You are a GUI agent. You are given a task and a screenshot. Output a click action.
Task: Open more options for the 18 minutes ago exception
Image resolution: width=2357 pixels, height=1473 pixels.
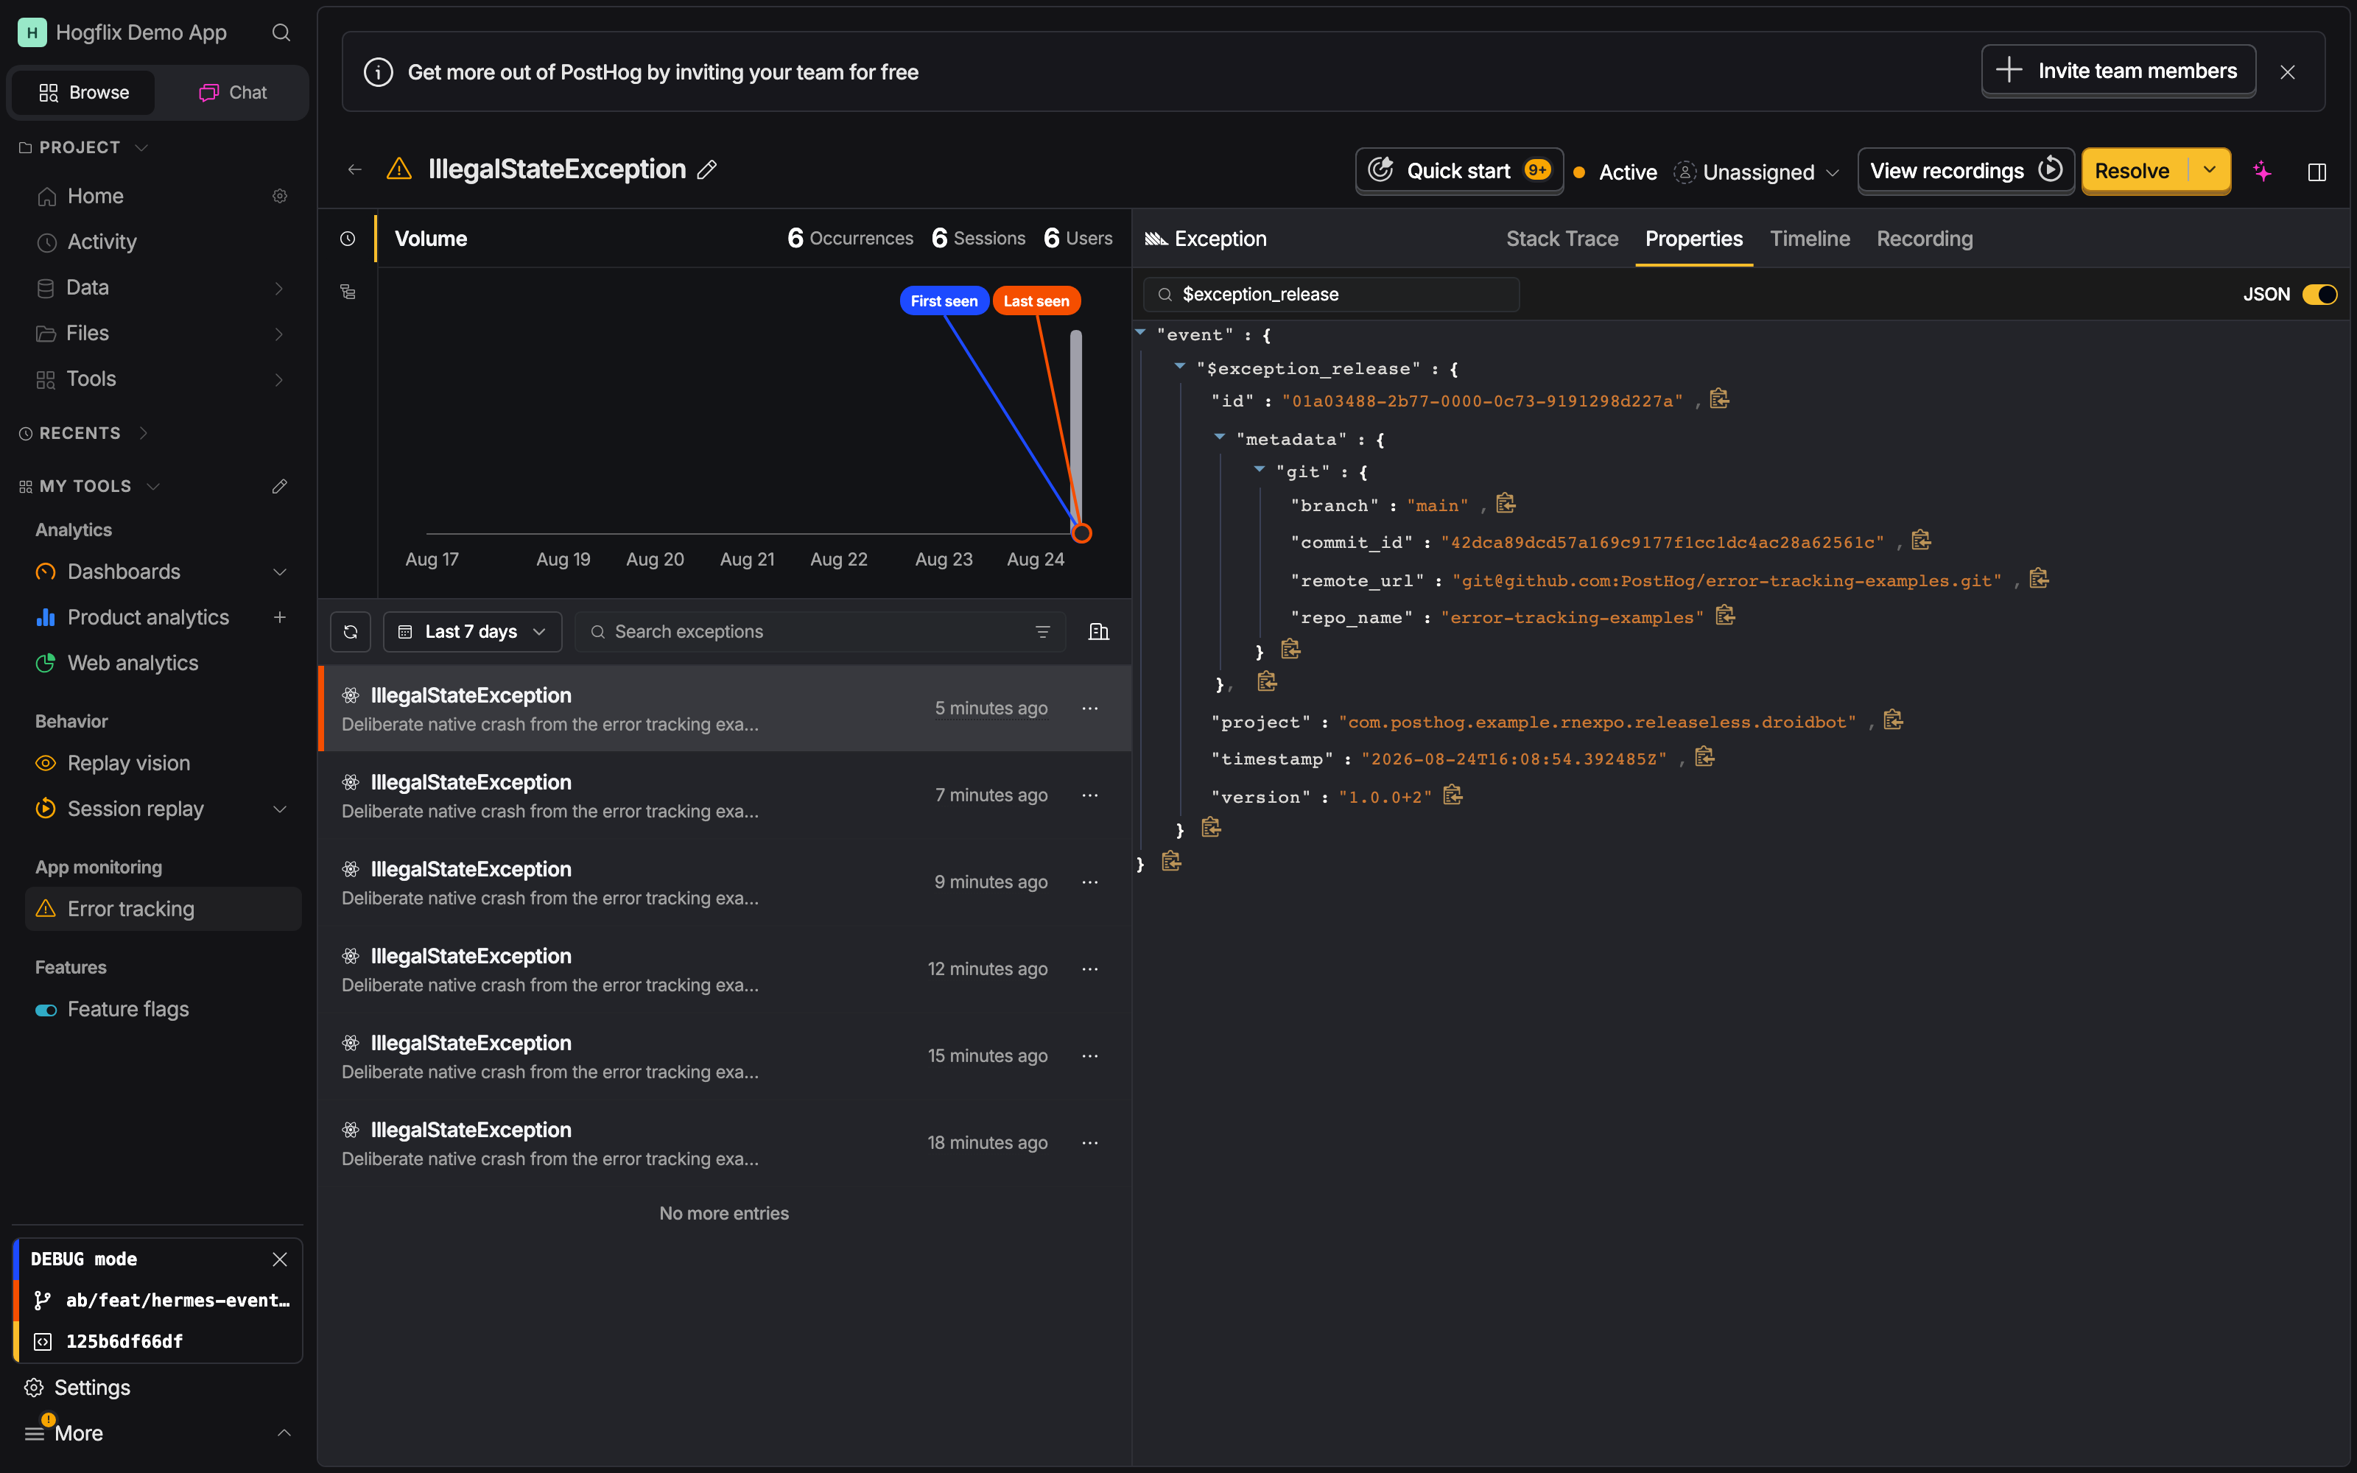click(x=1090, y=1143)
